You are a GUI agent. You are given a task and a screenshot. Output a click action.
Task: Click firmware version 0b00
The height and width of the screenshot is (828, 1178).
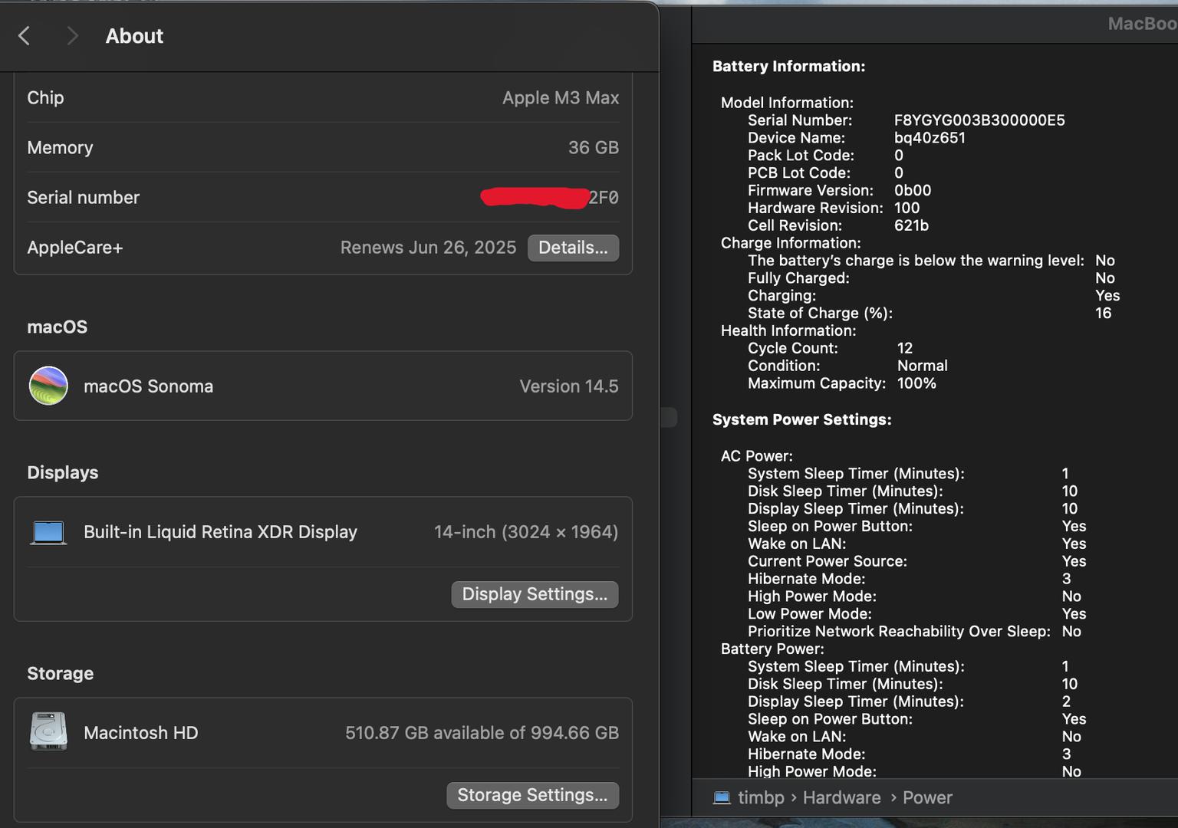[913, 190]
